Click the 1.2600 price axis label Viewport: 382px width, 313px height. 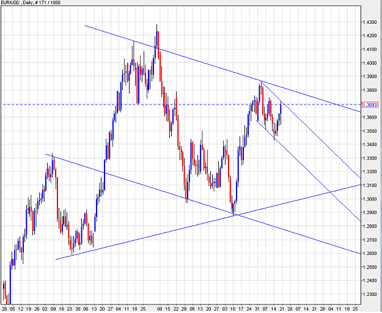(x=370, y=253)
